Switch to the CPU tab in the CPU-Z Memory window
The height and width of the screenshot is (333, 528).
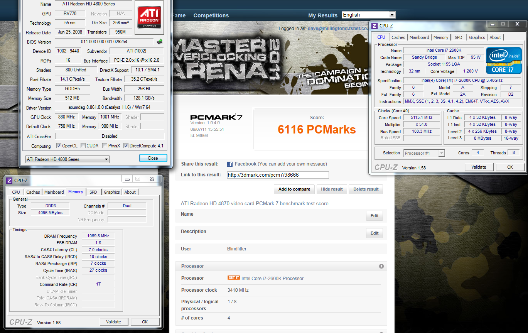pyautogui.click(x=16, y=192)
